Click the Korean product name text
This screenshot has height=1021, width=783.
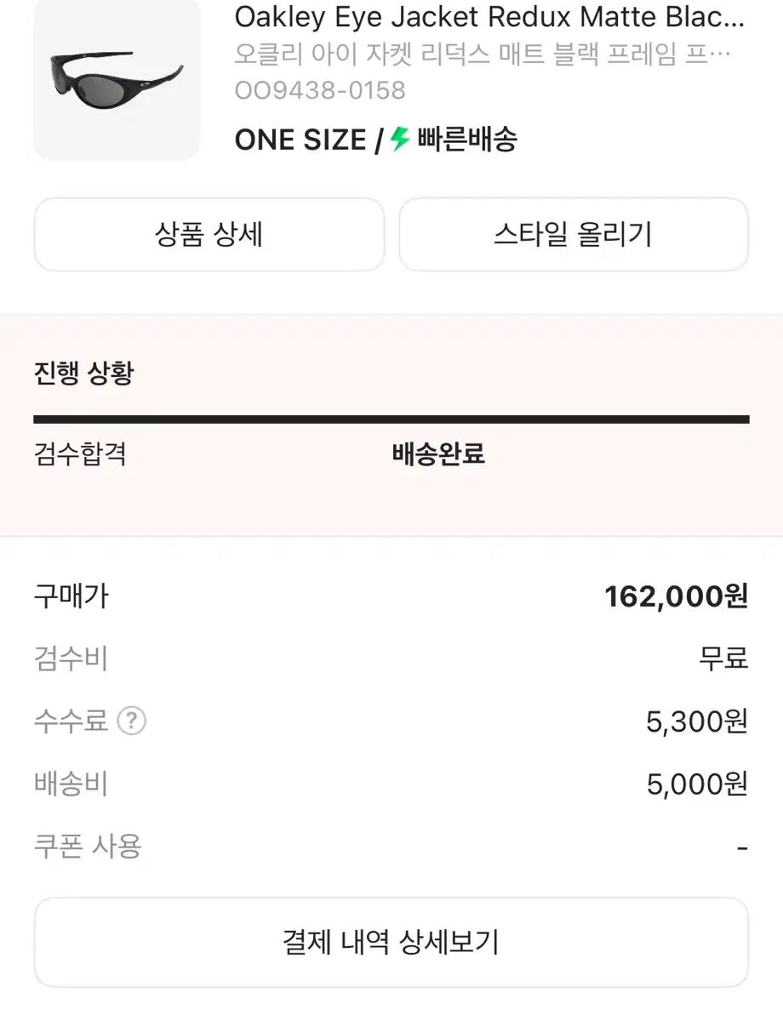coord(482,54)
